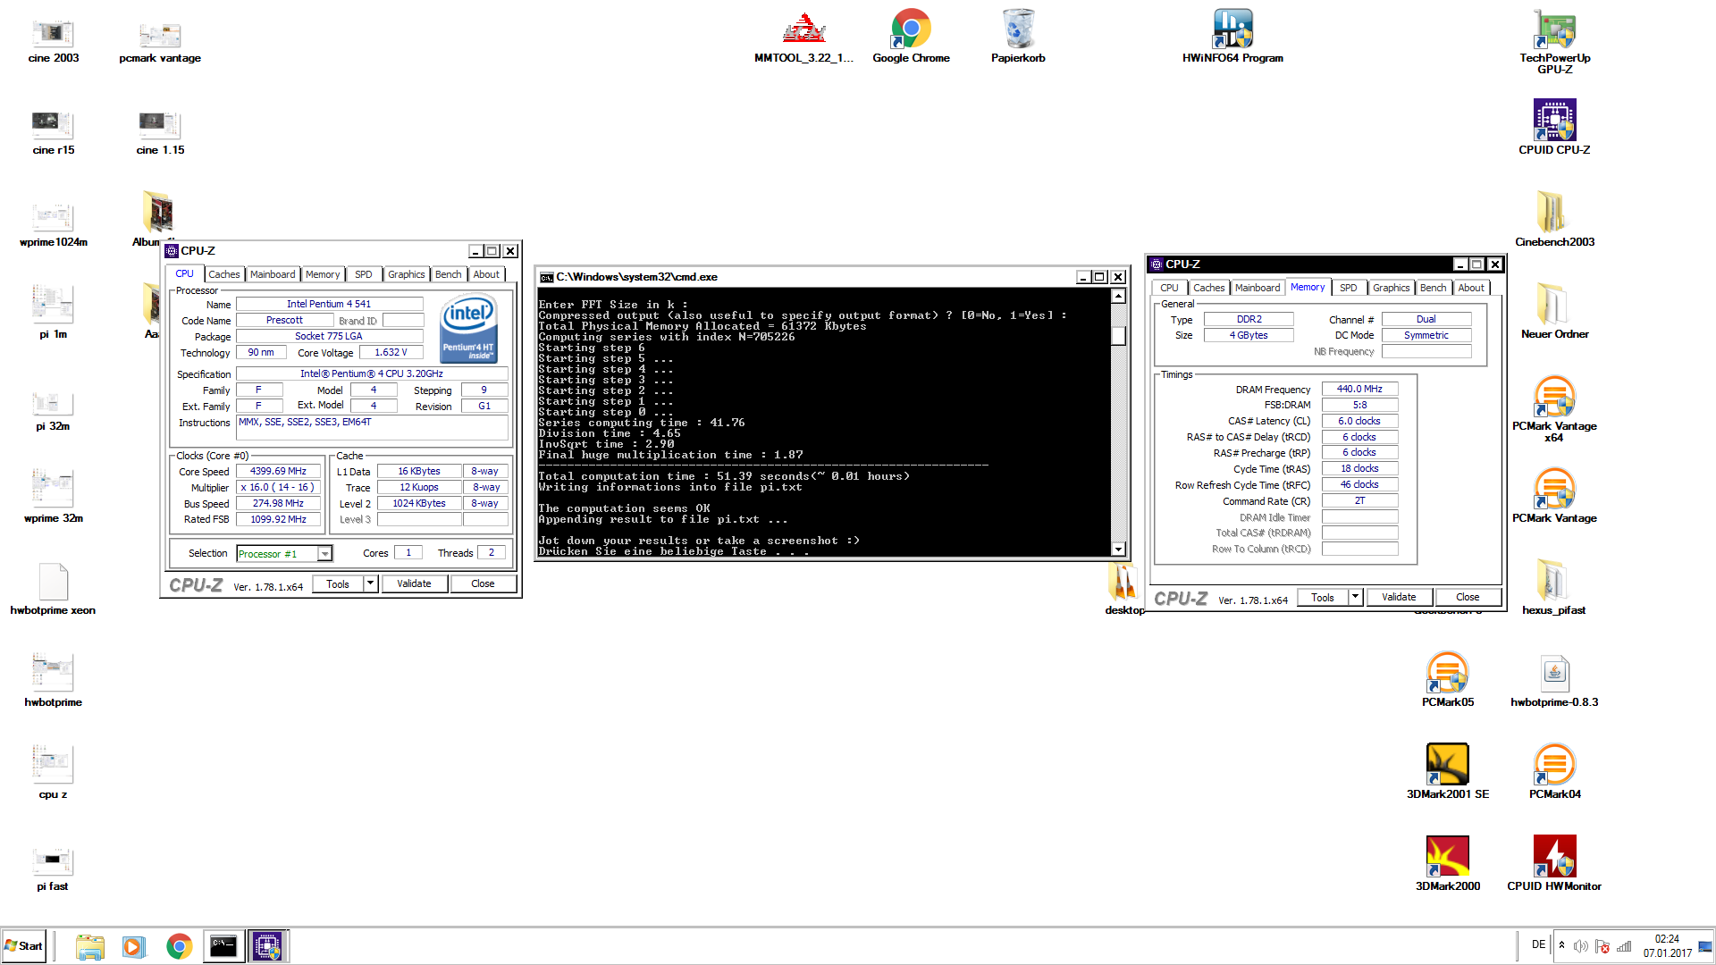This screenshot has width=1716, height=965.
Task: Open Windows Explorer from the taskbar
Action: [x=90, y=946]
